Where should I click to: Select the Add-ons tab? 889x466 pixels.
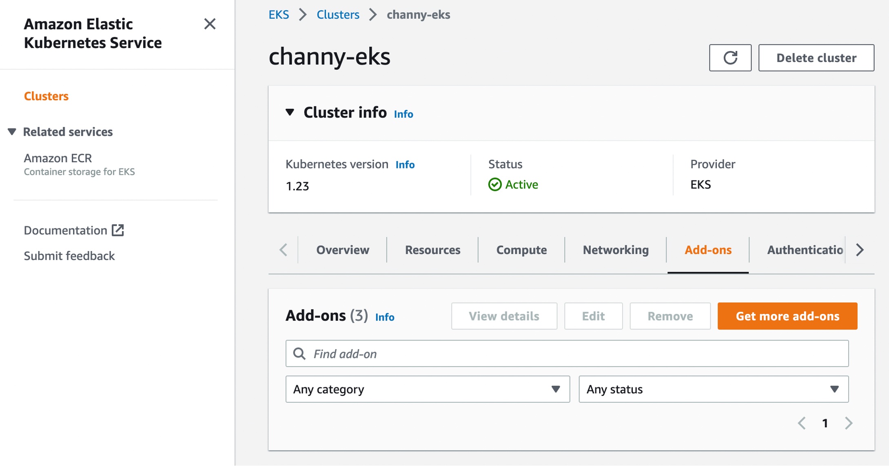(708, 250)
